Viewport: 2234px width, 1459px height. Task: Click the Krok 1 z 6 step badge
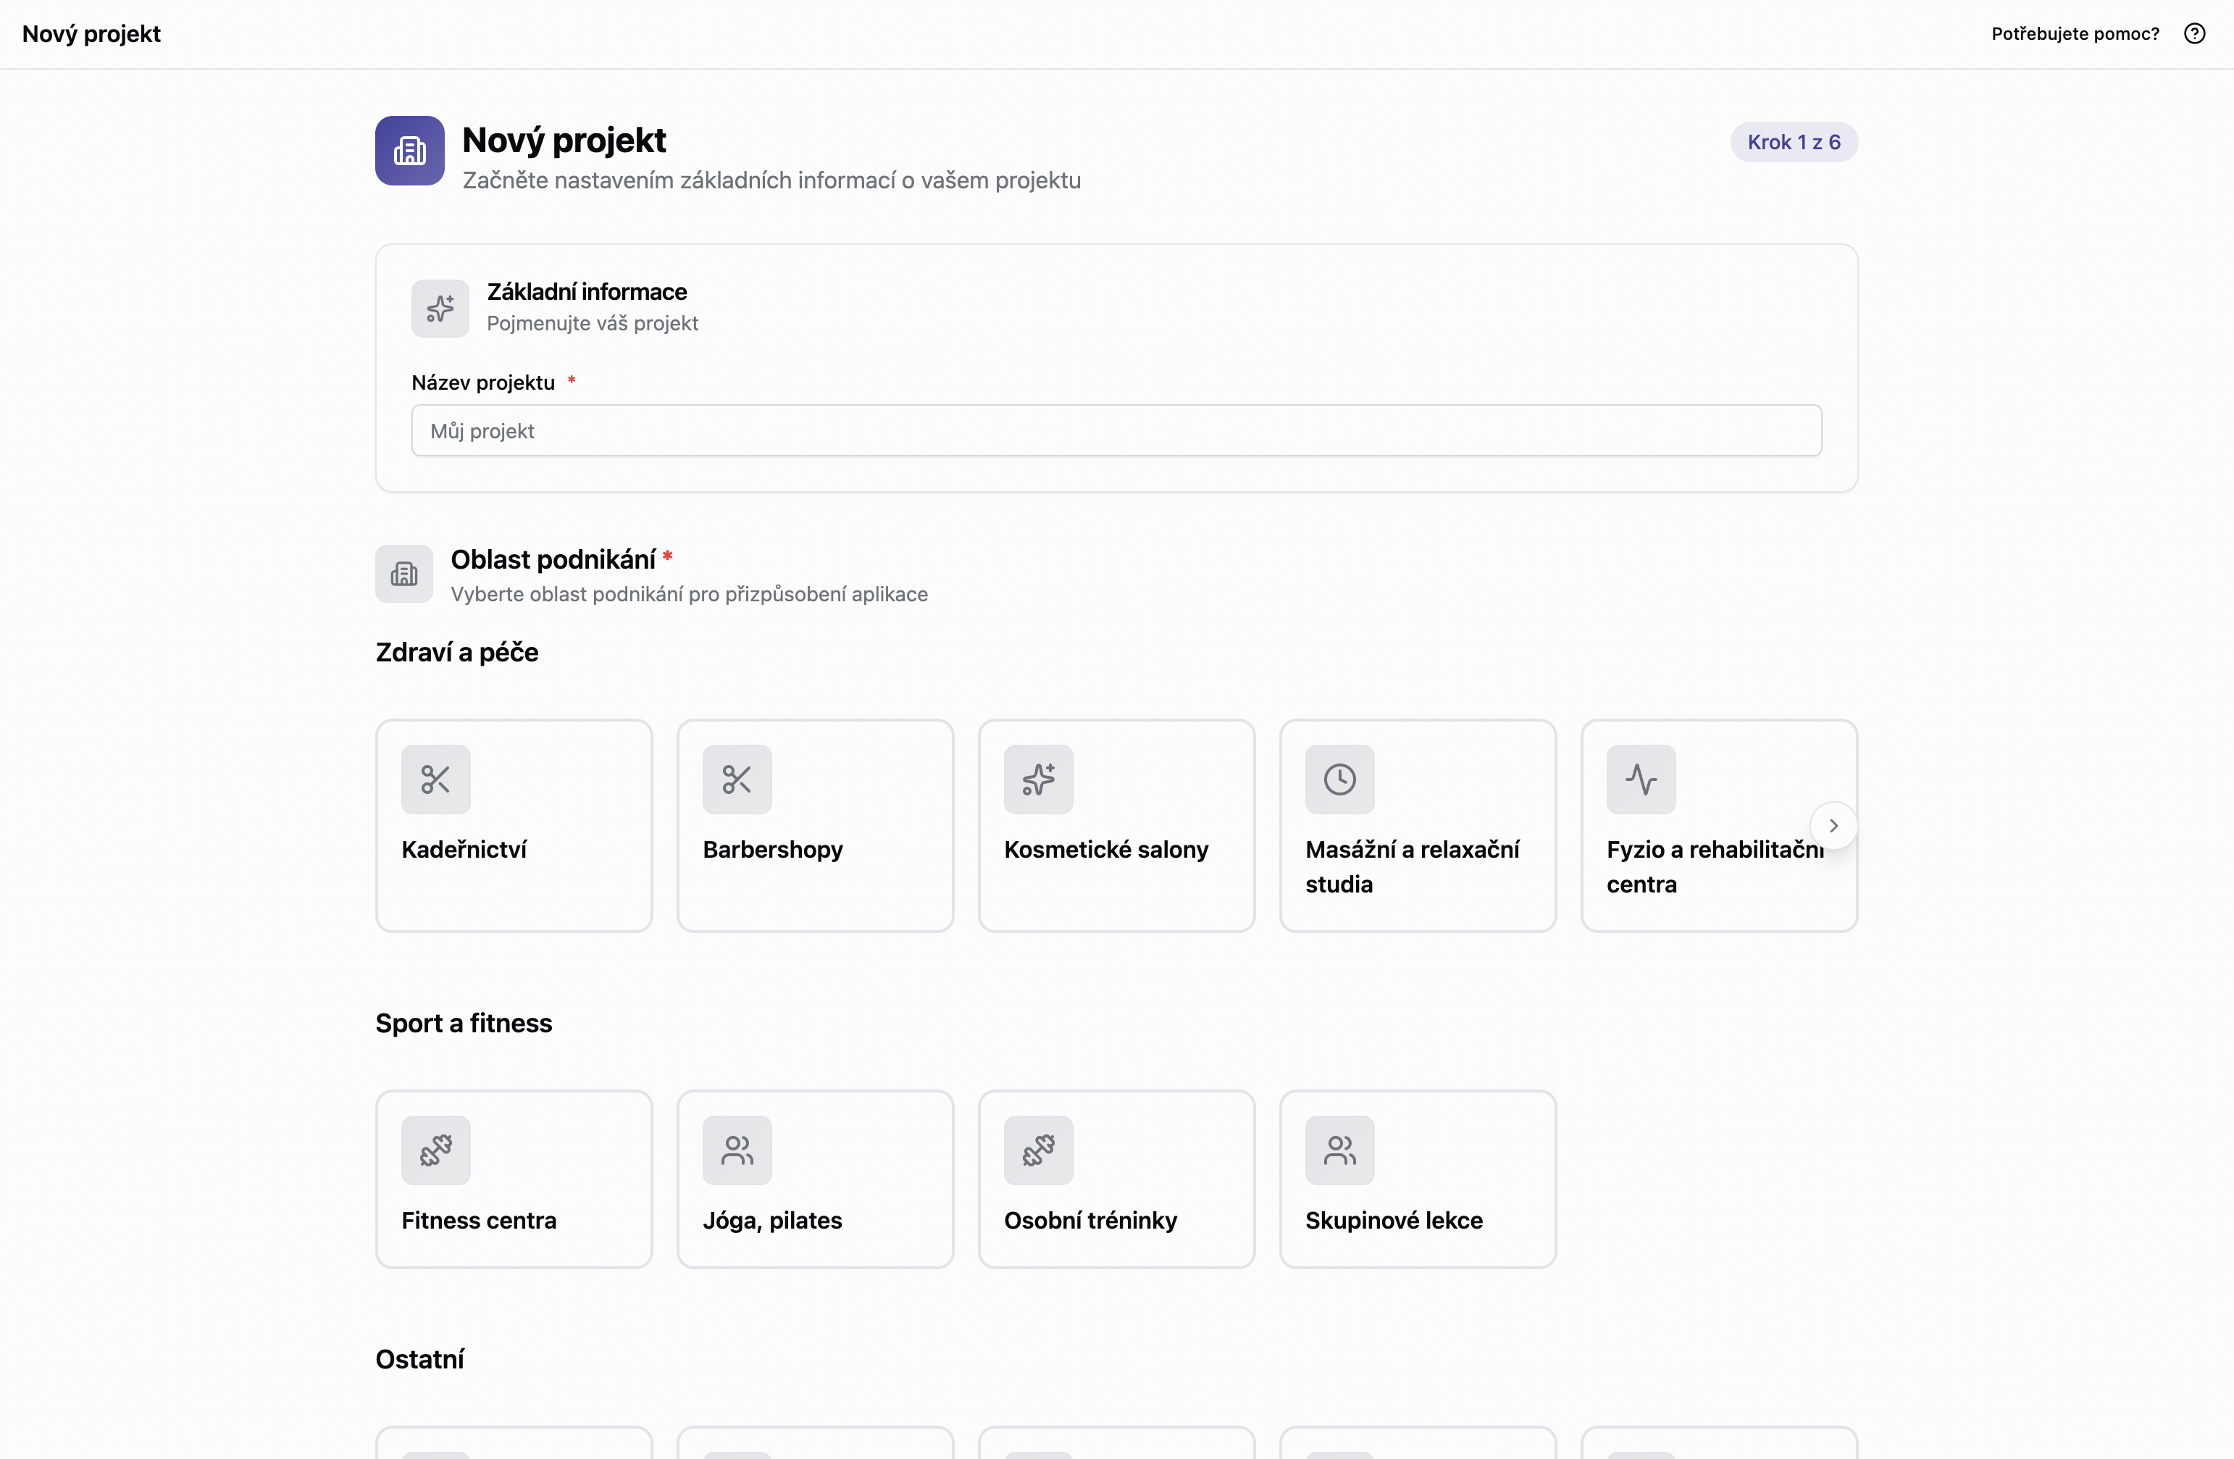pyautogui.click(x=1794, y=142)
